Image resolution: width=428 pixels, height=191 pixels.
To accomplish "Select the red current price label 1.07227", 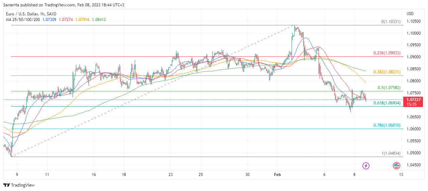I will coord(413,100).
